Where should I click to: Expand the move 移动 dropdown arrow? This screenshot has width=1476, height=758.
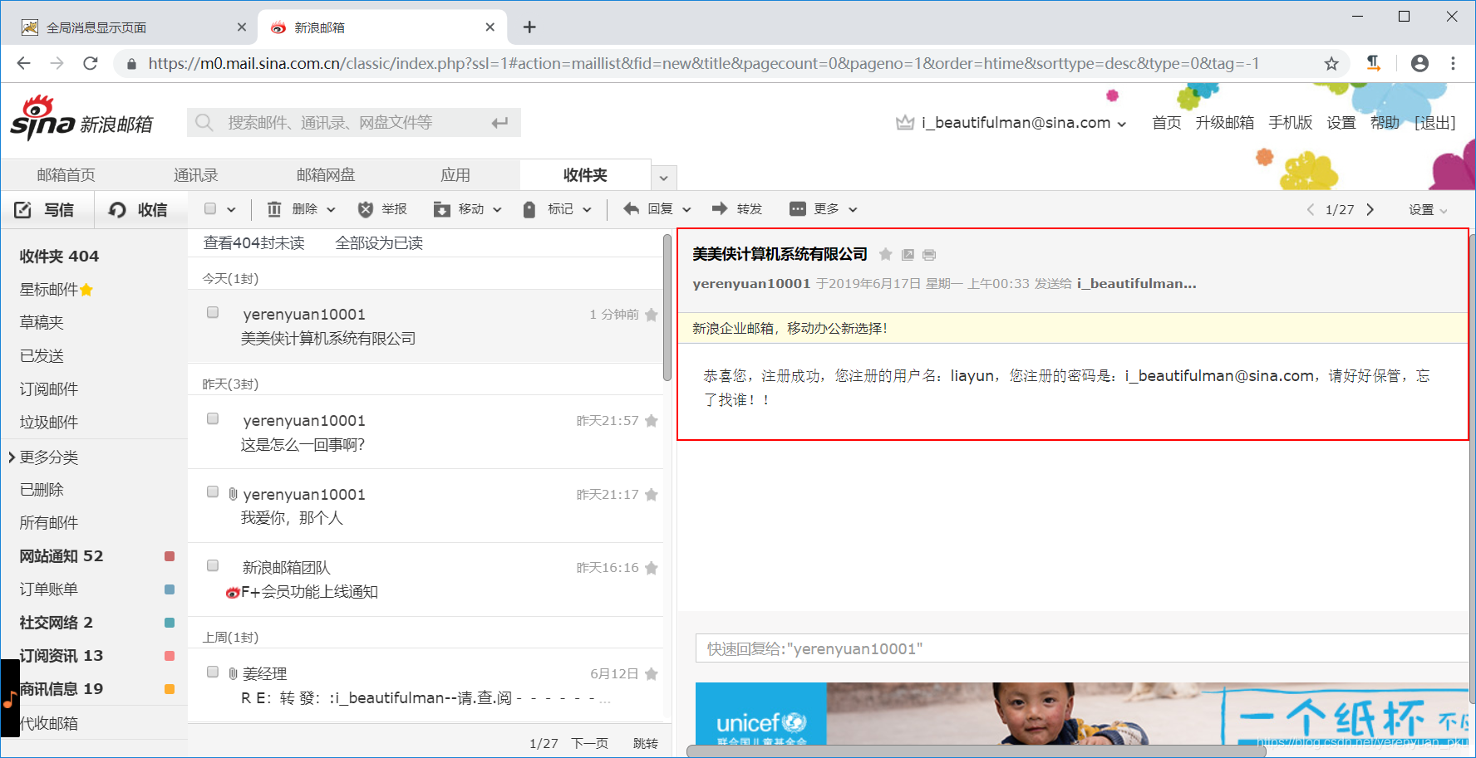[498, 210]
